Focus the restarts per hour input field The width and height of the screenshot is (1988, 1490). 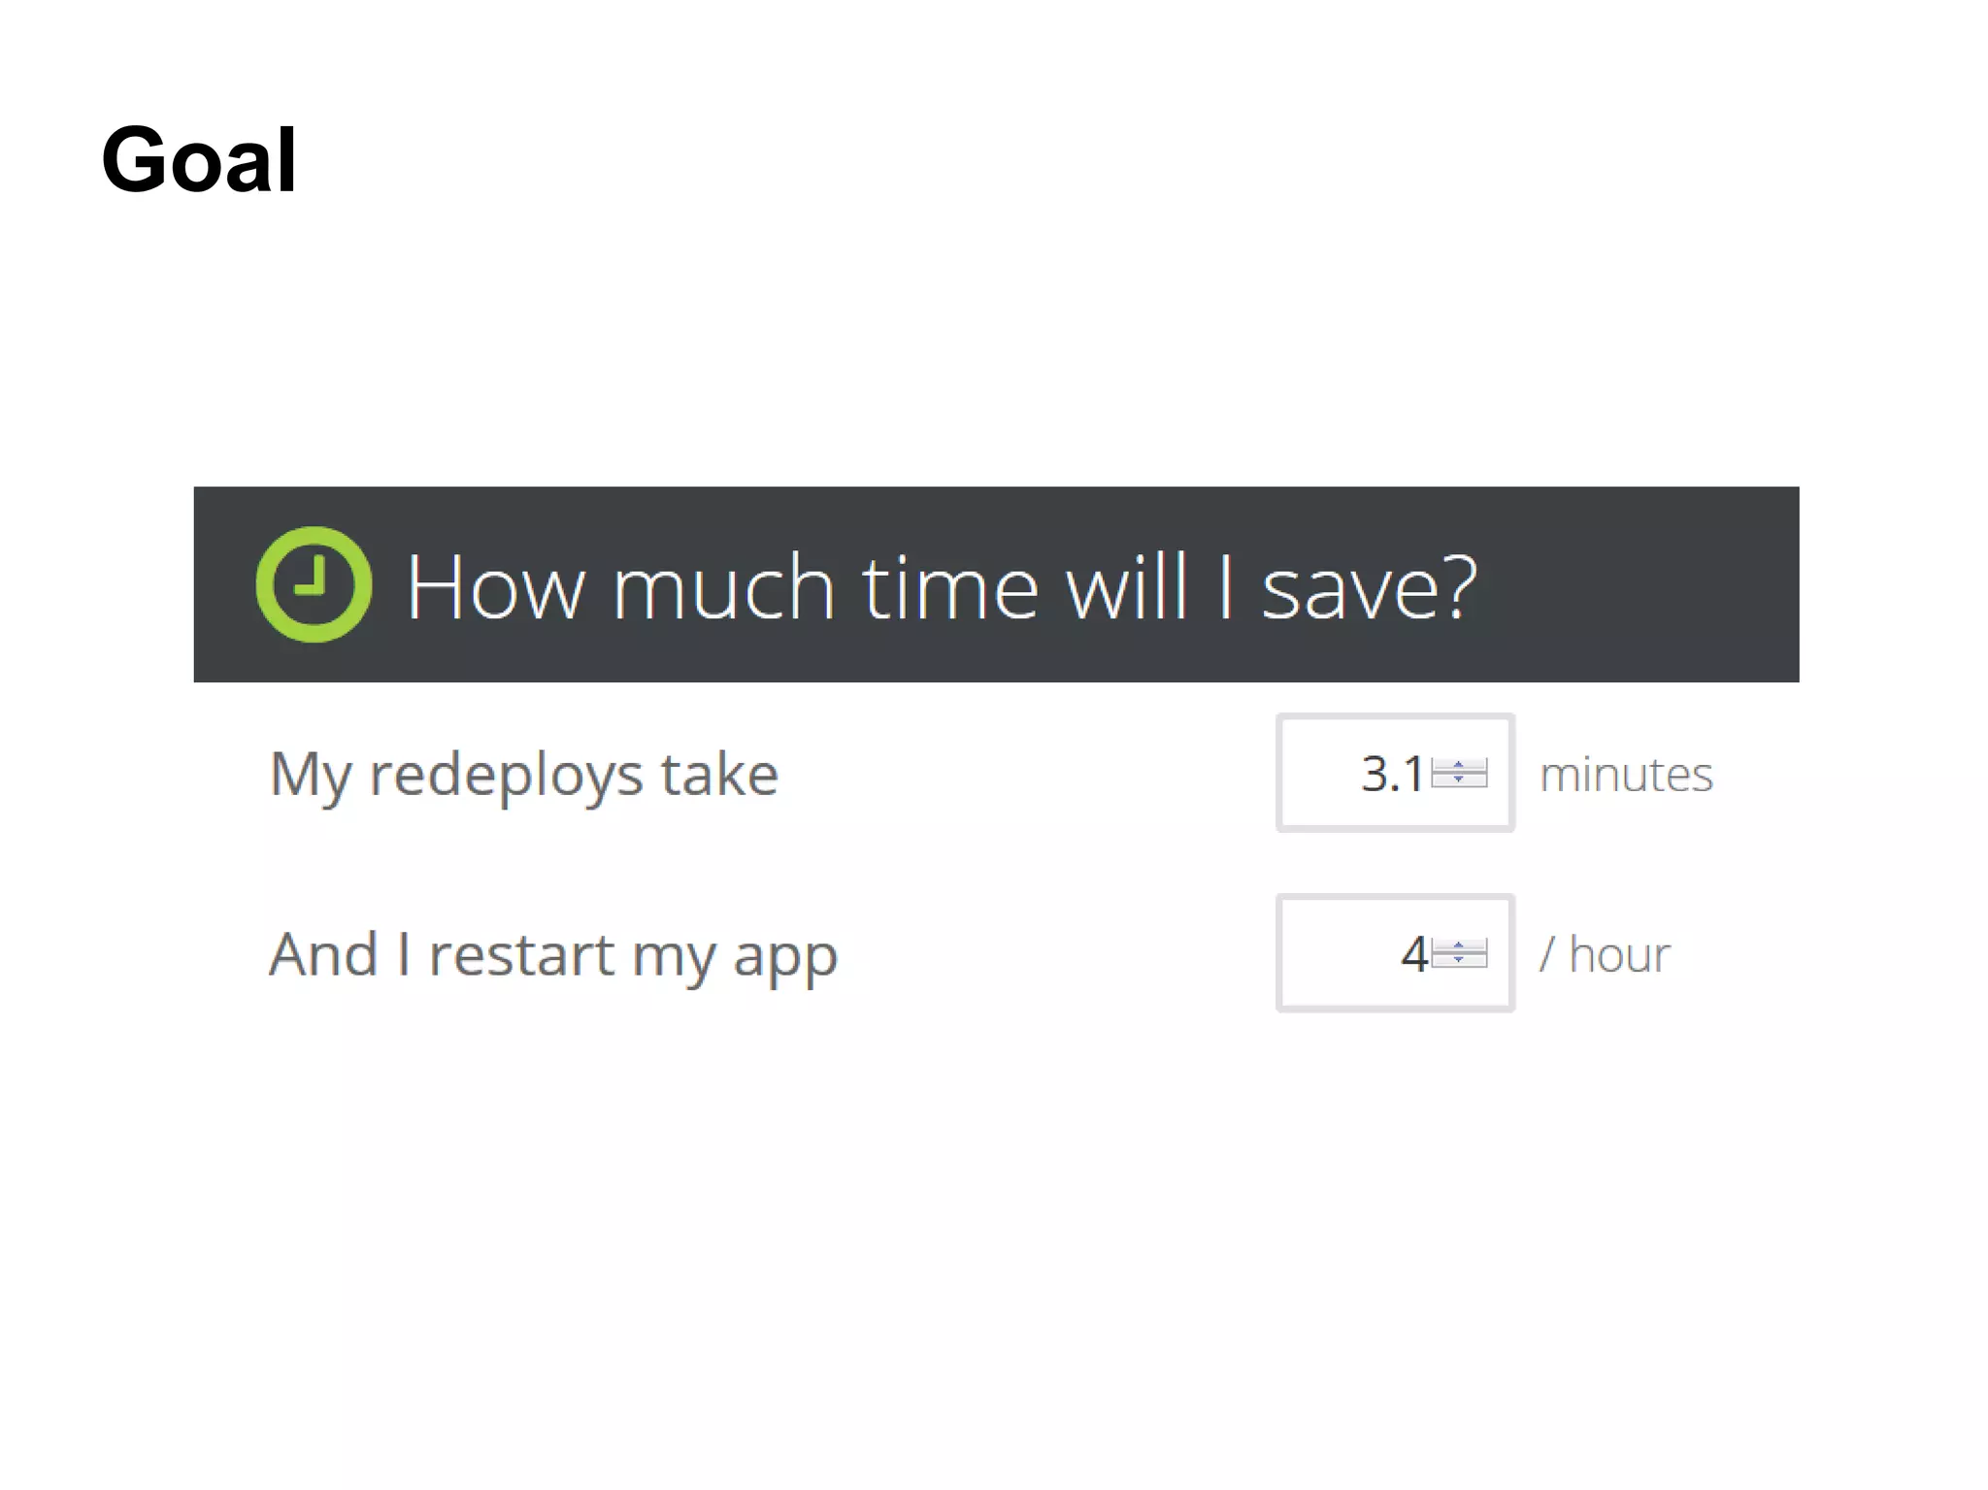(1340, 953)
